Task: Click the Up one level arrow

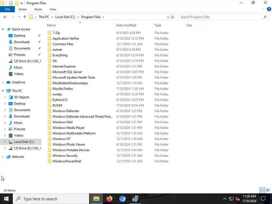Action: (25, 17)
